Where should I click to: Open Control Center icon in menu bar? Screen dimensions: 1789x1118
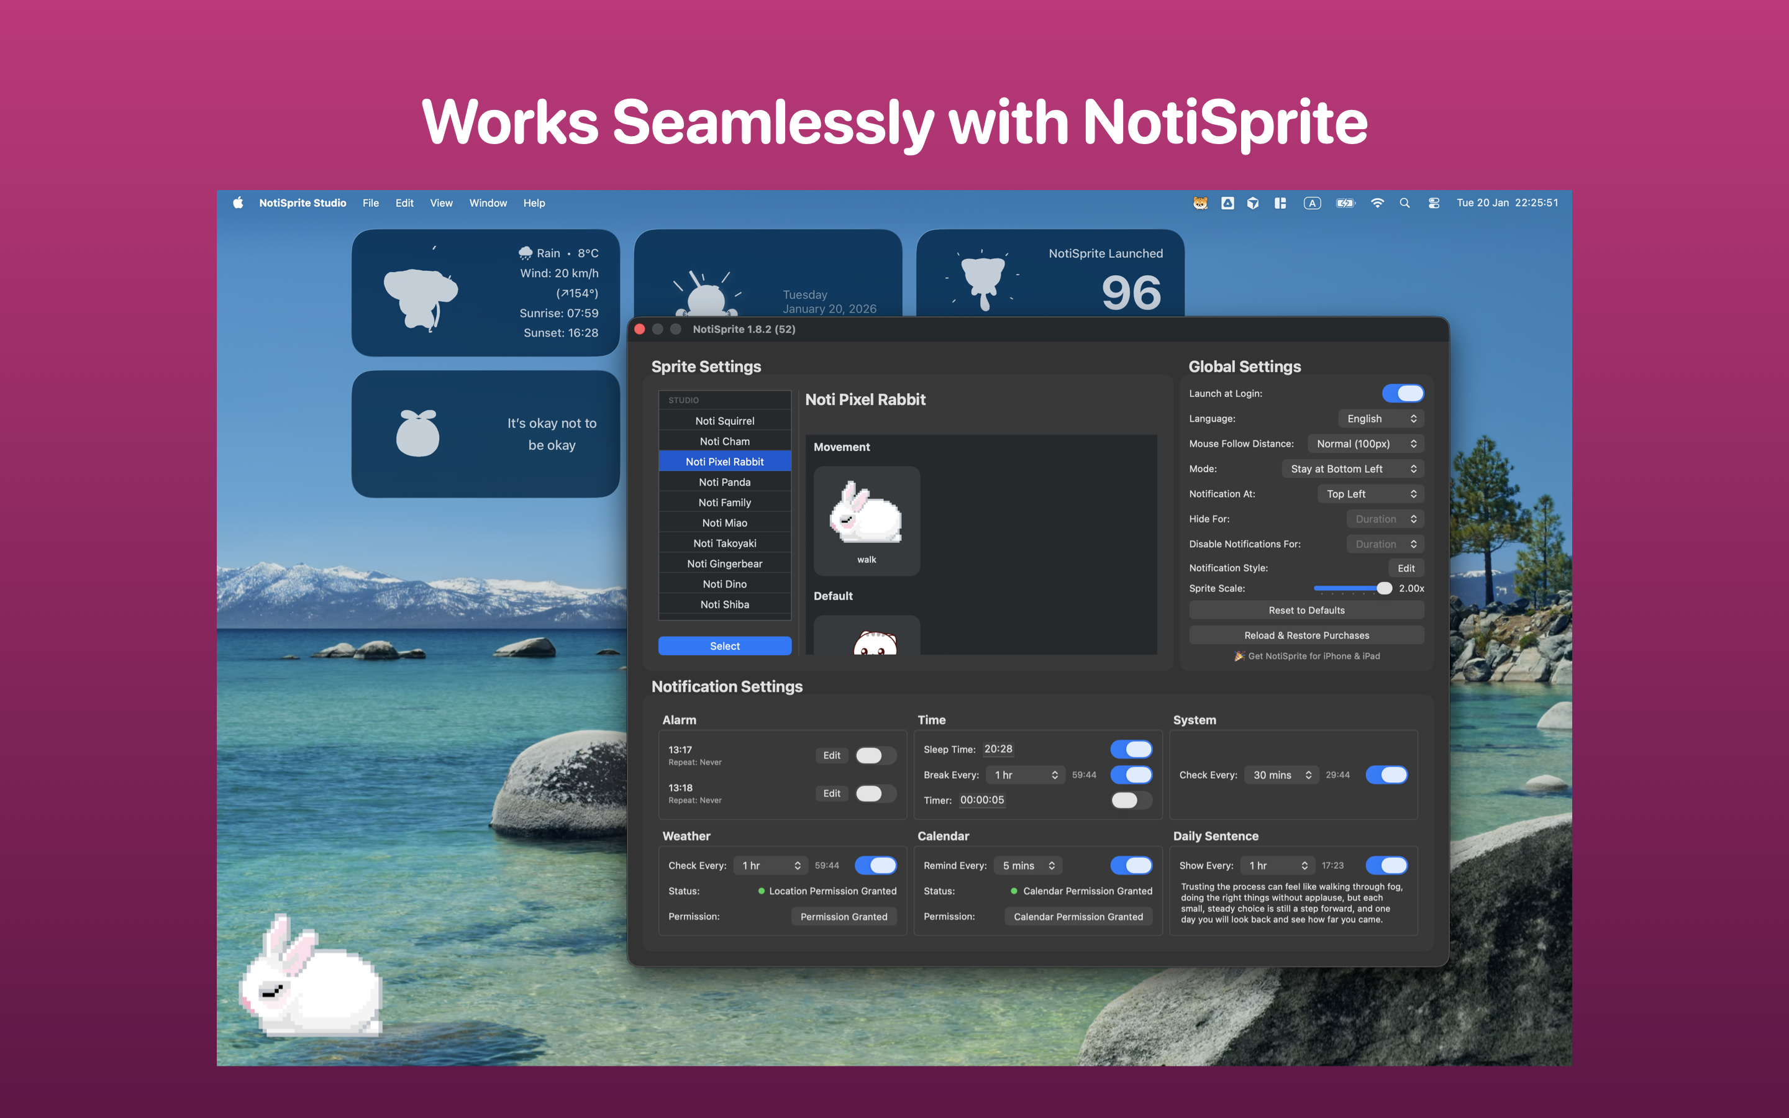tap(1434, 202)
